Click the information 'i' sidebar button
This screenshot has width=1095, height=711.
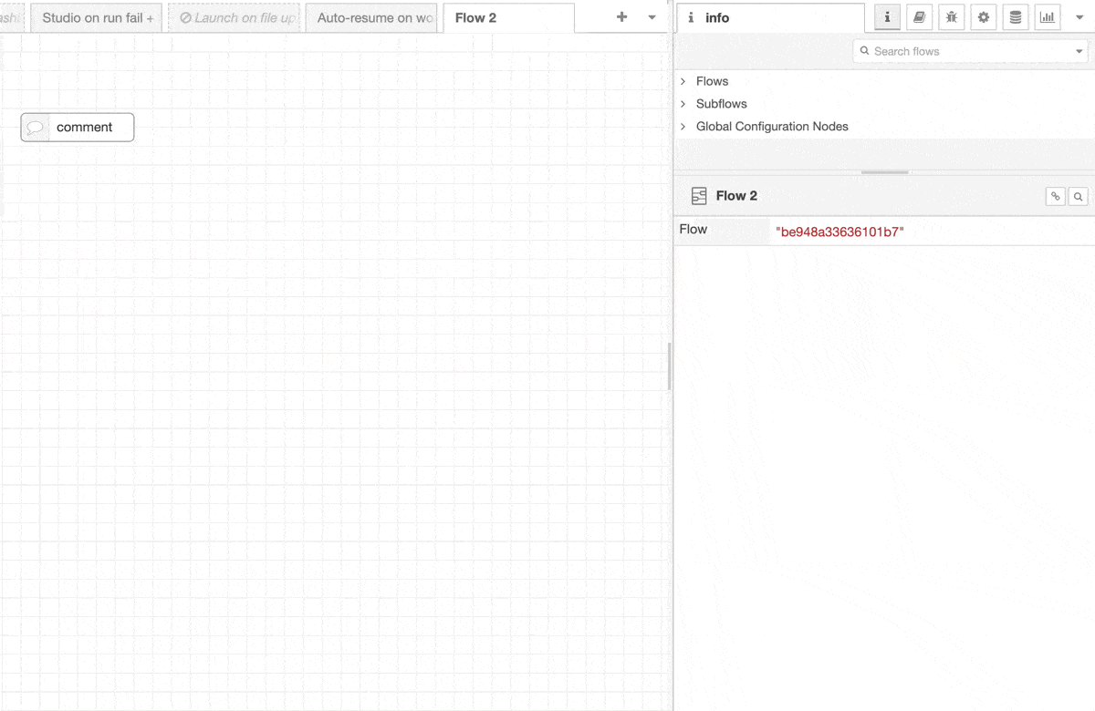tap(887, 17)
